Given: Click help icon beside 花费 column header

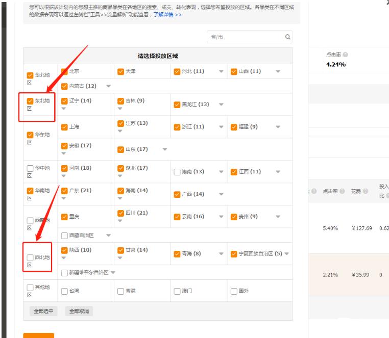Looking at the screenshot, I should (365, 191).
